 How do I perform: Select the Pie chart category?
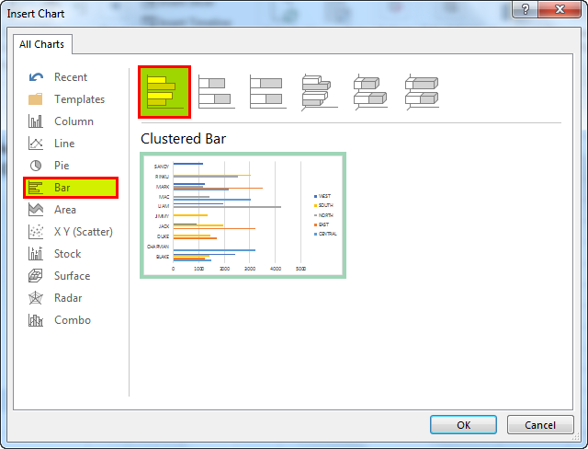(x=71, y=166)
